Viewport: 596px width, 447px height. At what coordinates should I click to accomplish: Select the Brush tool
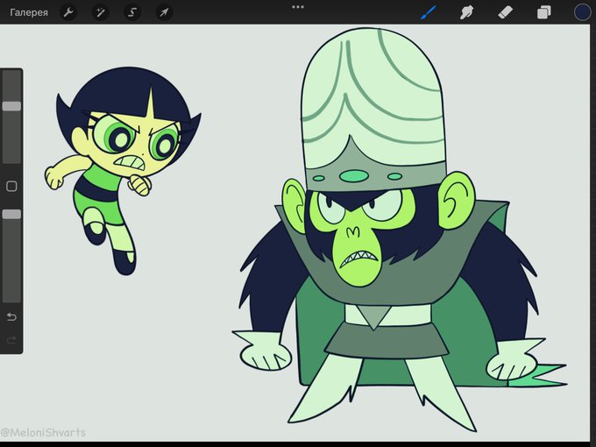(429, 12)
